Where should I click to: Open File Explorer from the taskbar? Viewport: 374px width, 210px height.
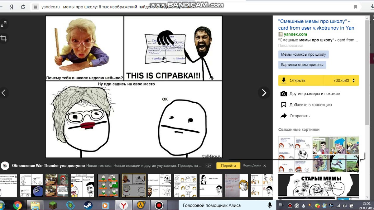[x=35, y=205]
